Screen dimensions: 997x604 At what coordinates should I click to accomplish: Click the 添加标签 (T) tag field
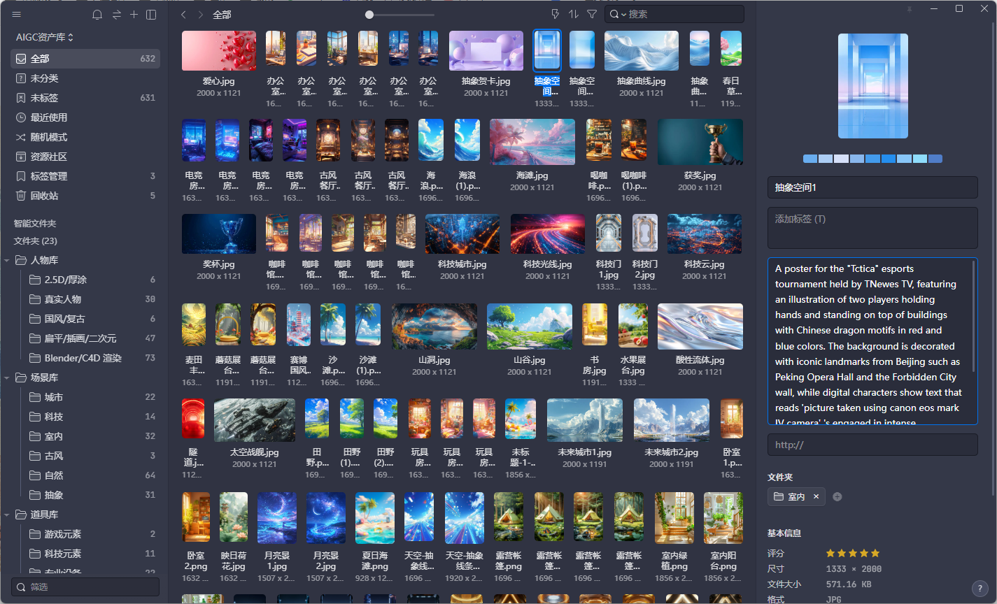coord(872,228)
